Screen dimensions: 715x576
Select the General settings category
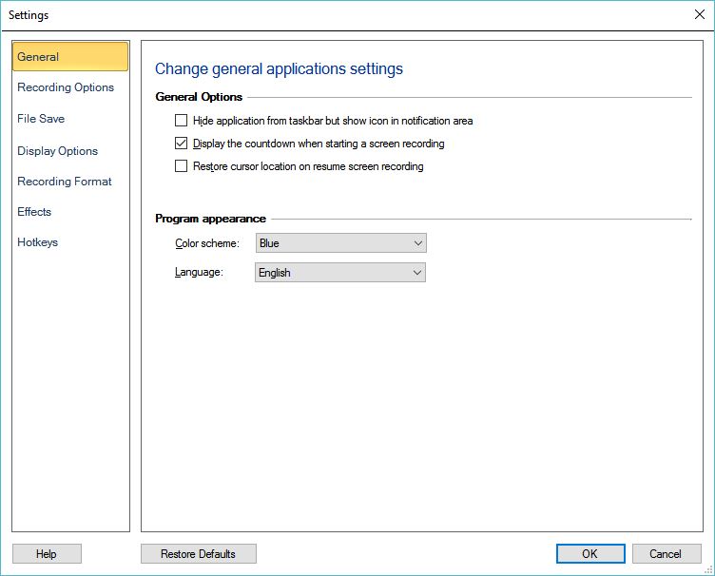click(69, 57)
